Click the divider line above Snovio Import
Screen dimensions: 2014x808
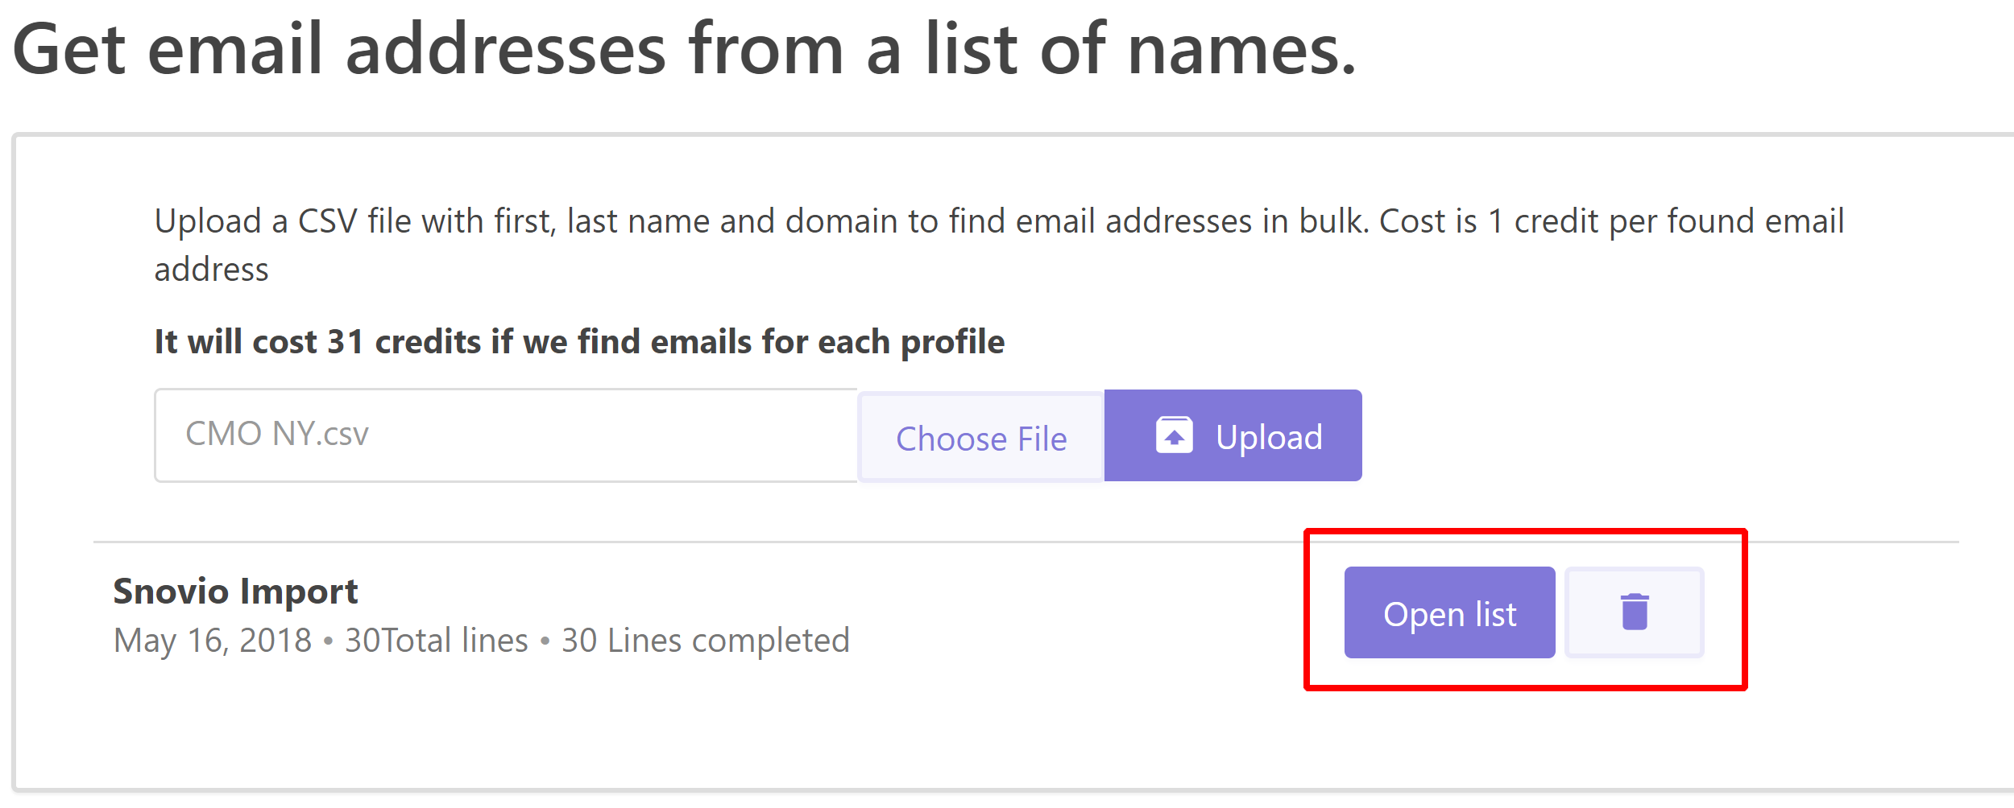point(1026,542)
